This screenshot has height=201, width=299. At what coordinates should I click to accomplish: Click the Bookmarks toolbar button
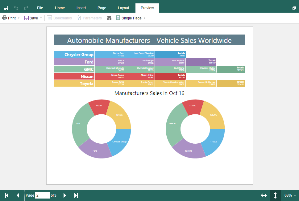60,18
